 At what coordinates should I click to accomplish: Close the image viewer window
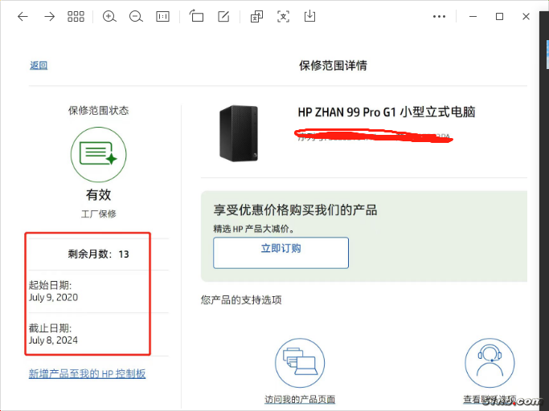click(526, 16)
